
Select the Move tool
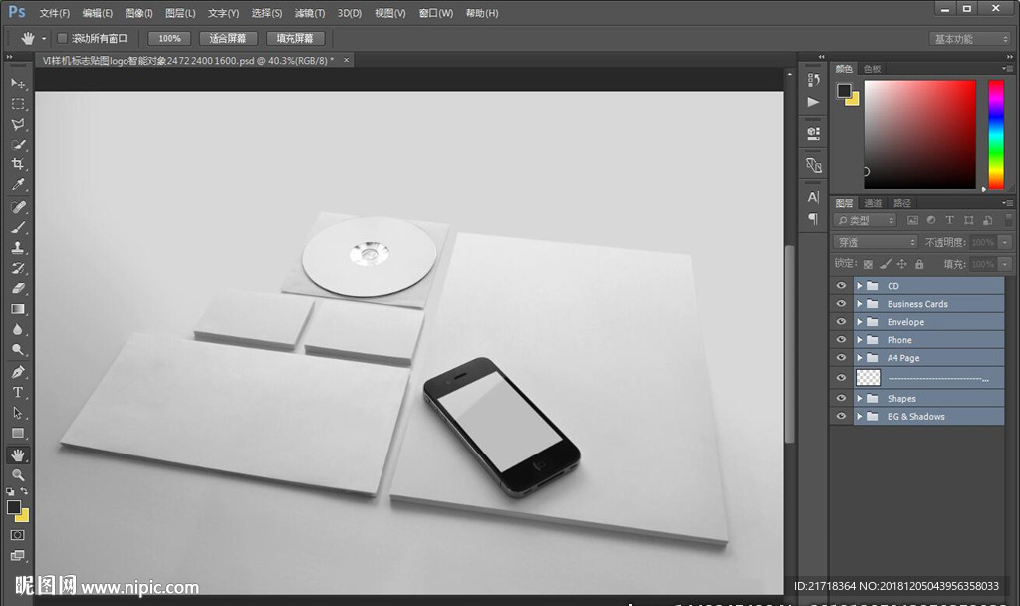18,83
